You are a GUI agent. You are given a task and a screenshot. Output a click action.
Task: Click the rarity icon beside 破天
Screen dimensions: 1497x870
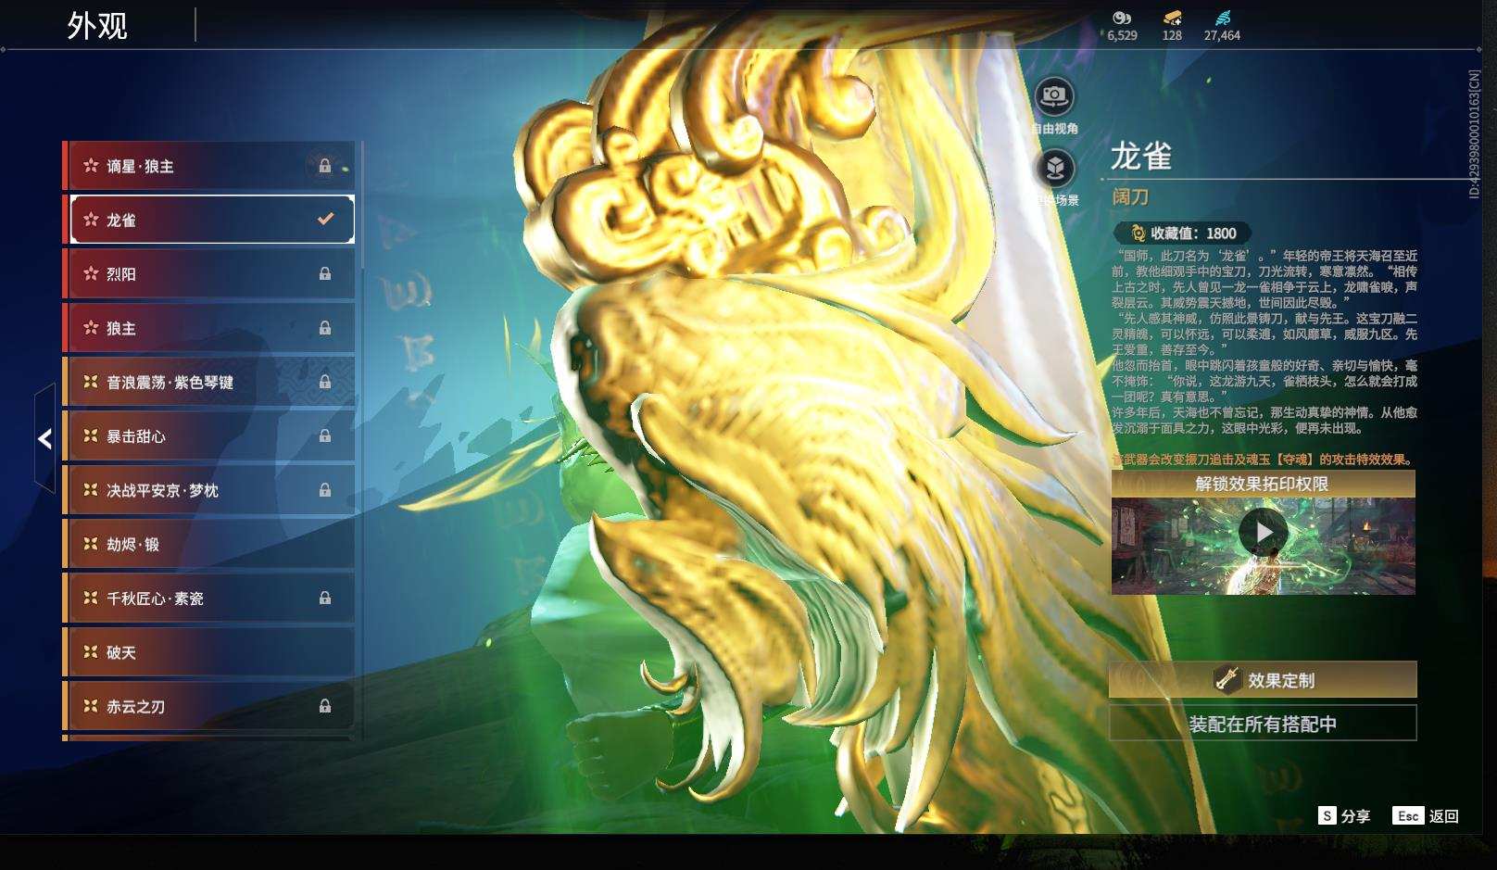pos(91,652)
